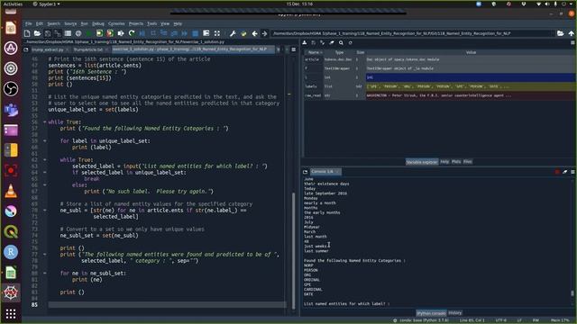
Task: Open the console pane options menu
Action: (573, 172)
